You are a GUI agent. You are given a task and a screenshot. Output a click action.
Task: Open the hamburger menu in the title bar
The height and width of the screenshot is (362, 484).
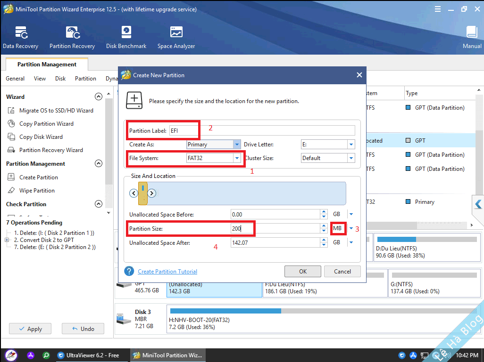click(x=438, y=9)
